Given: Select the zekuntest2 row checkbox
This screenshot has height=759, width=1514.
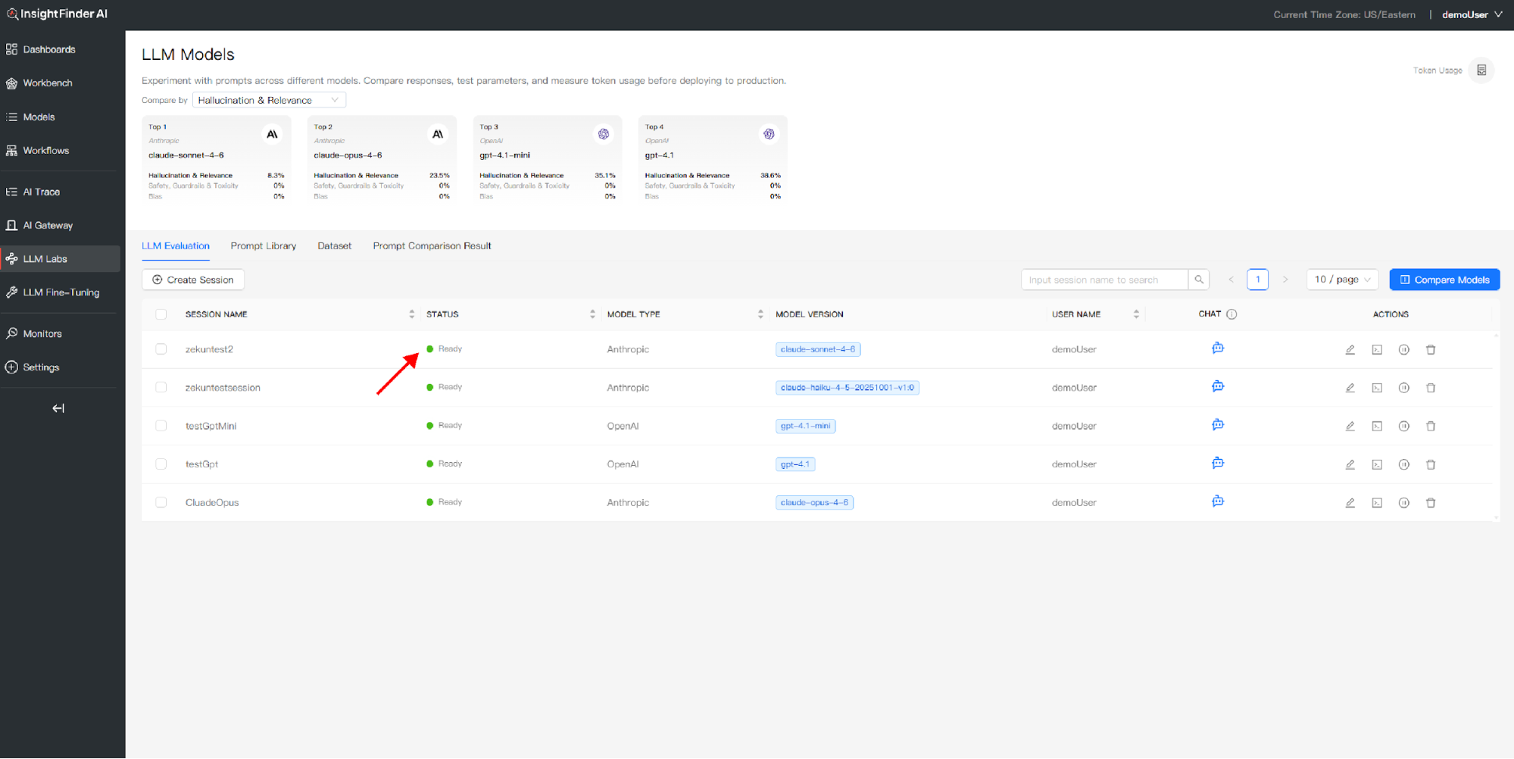Looking at the screenshot, I should tap(161, 349).
